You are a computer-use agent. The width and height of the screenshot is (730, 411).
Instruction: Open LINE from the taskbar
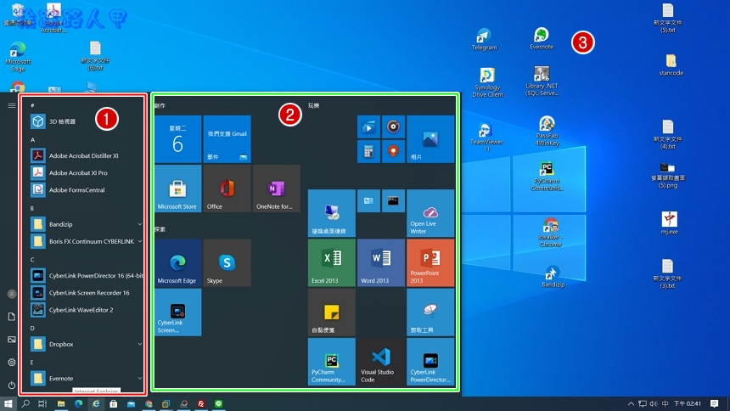click(219, 403)
